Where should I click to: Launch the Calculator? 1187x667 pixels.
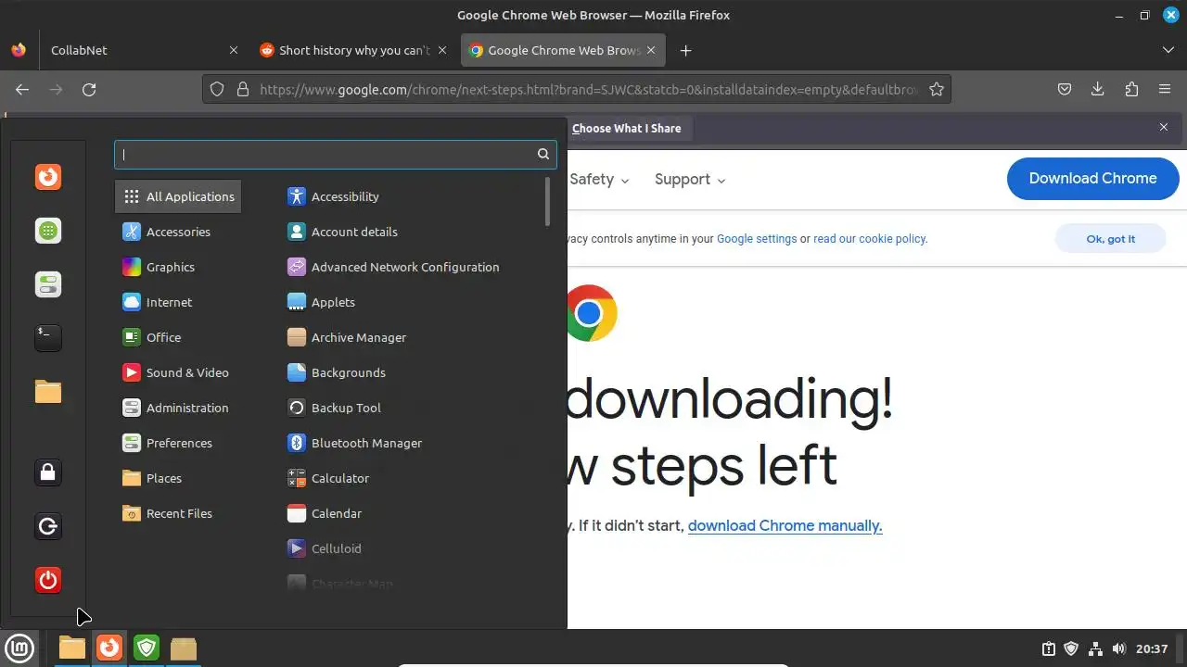tap(328, 478)
